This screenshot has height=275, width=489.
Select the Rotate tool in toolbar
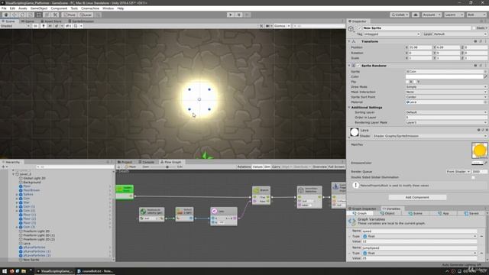(x=22, y=15)
